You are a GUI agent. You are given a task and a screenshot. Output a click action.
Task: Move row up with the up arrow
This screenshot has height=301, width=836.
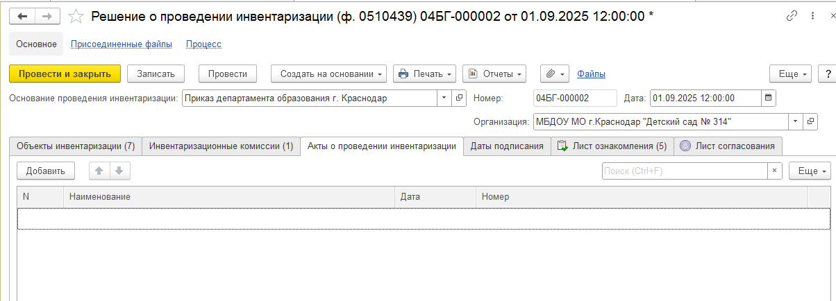[99, 171]
